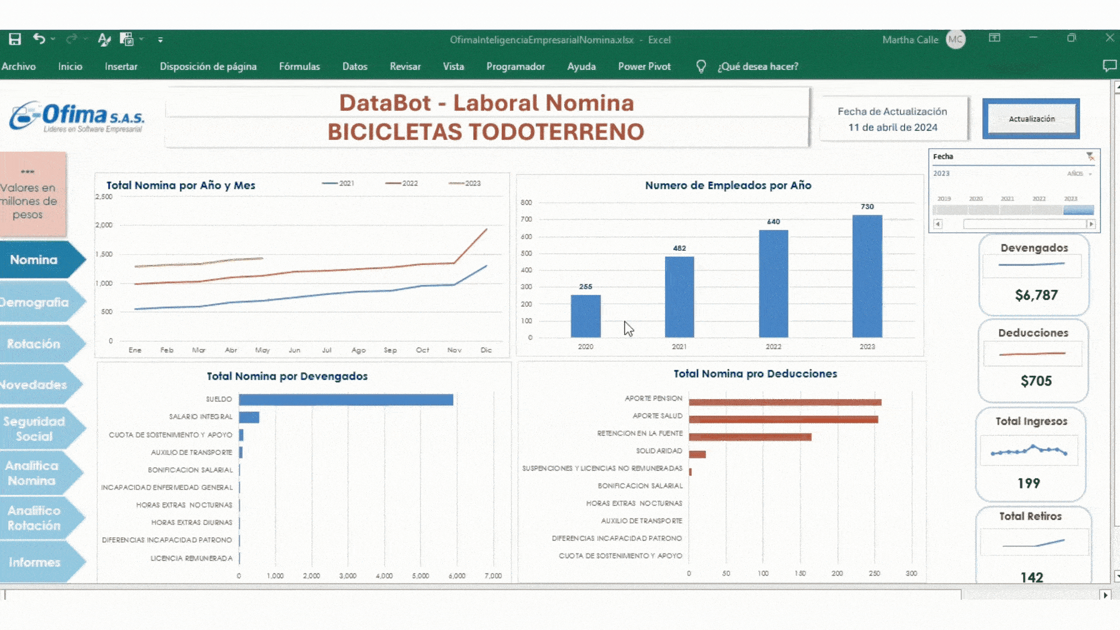Click the Deducciones $705 card
The height and width of the screenshot is (630, 1120).
click(1033, 360)
